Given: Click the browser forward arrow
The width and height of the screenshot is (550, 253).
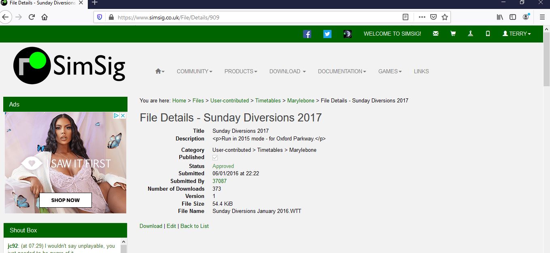Looking at the screenshot, I should 19,17.
